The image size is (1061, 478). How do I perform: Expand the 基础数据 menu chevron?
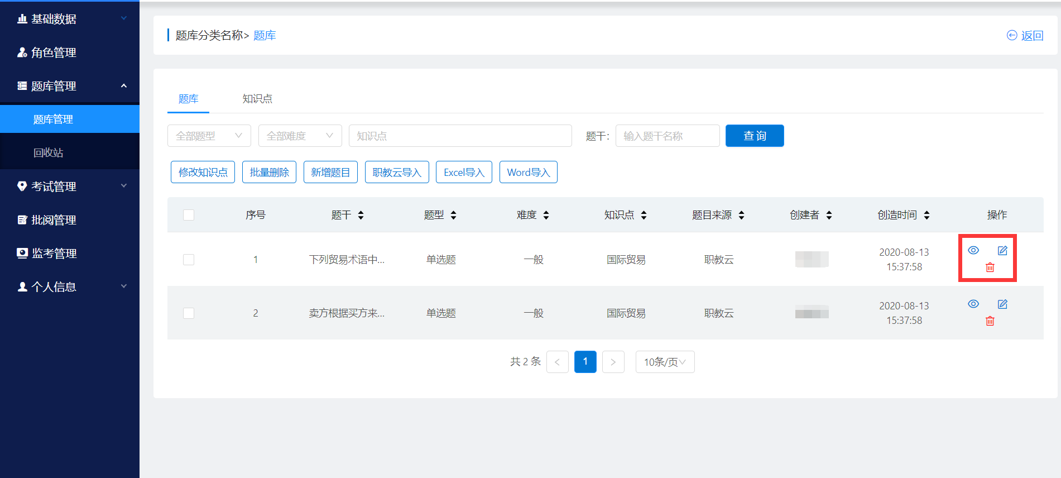pyautogui.click(x=124, y=18)
